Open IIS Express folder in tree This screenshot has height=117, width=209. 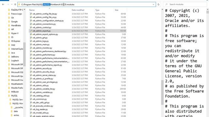click(x=16, y=41)
